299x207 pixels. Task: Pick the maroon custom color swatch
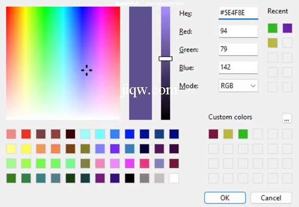pyautogui.click(x=213, y=134)
